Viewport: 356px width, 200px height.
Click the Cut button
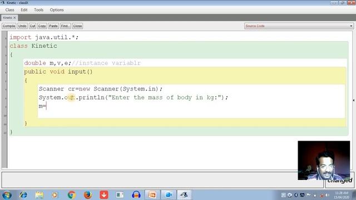pyautogui.click(x=32, y=26)
